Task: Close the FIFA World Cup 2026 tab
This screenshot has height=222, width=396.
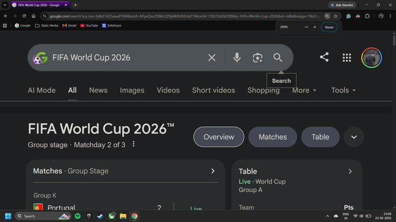Action: (66, 5)
